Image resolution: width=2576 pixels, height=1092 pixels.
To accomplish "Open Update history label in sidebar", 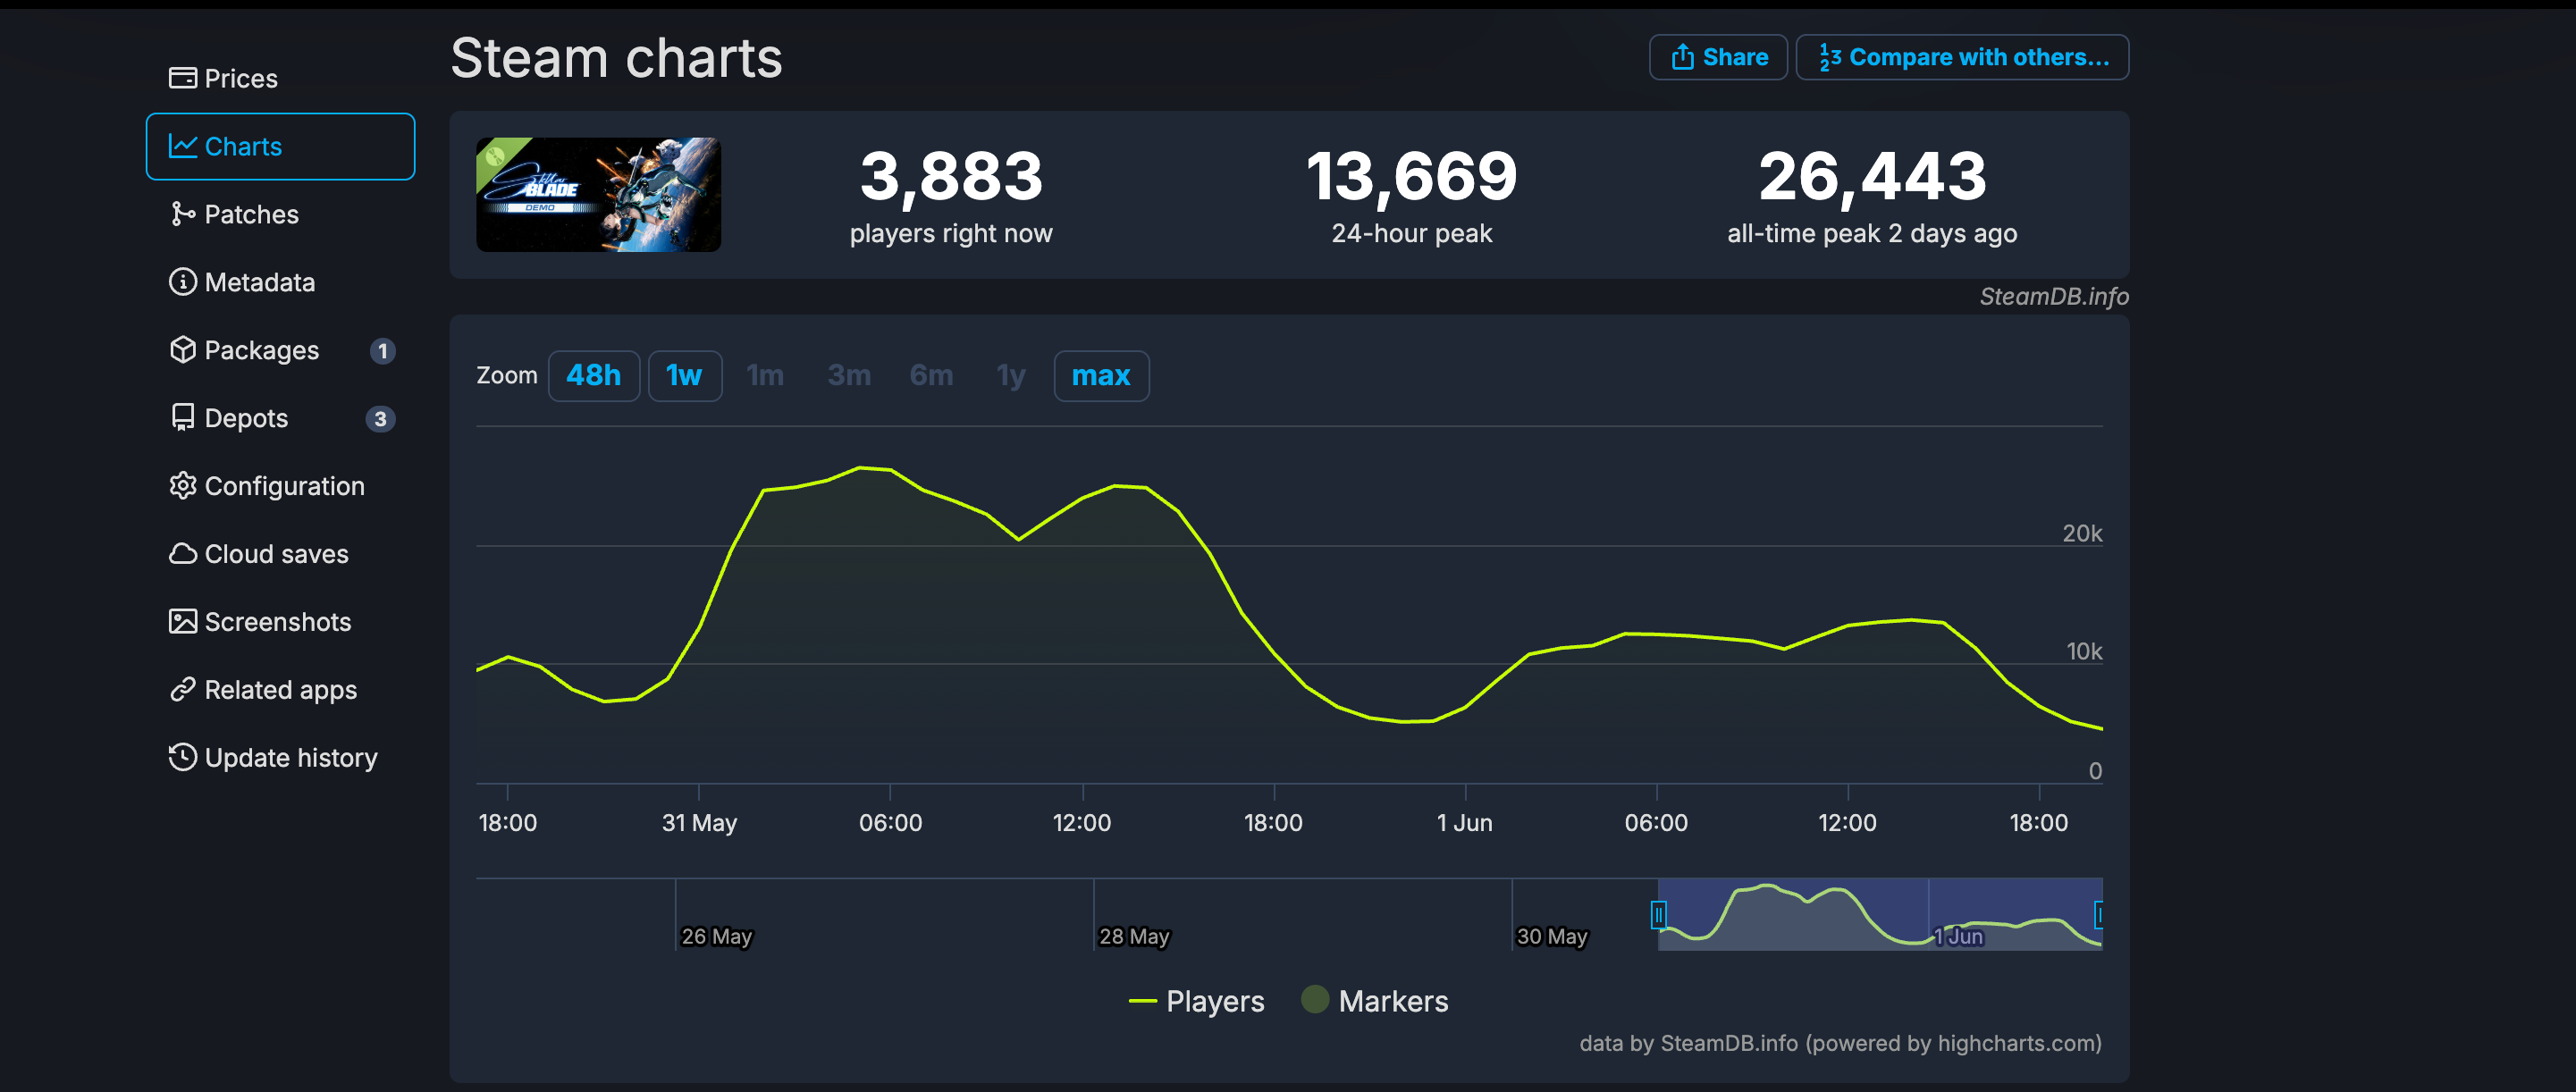I will [x=291, y=758].
